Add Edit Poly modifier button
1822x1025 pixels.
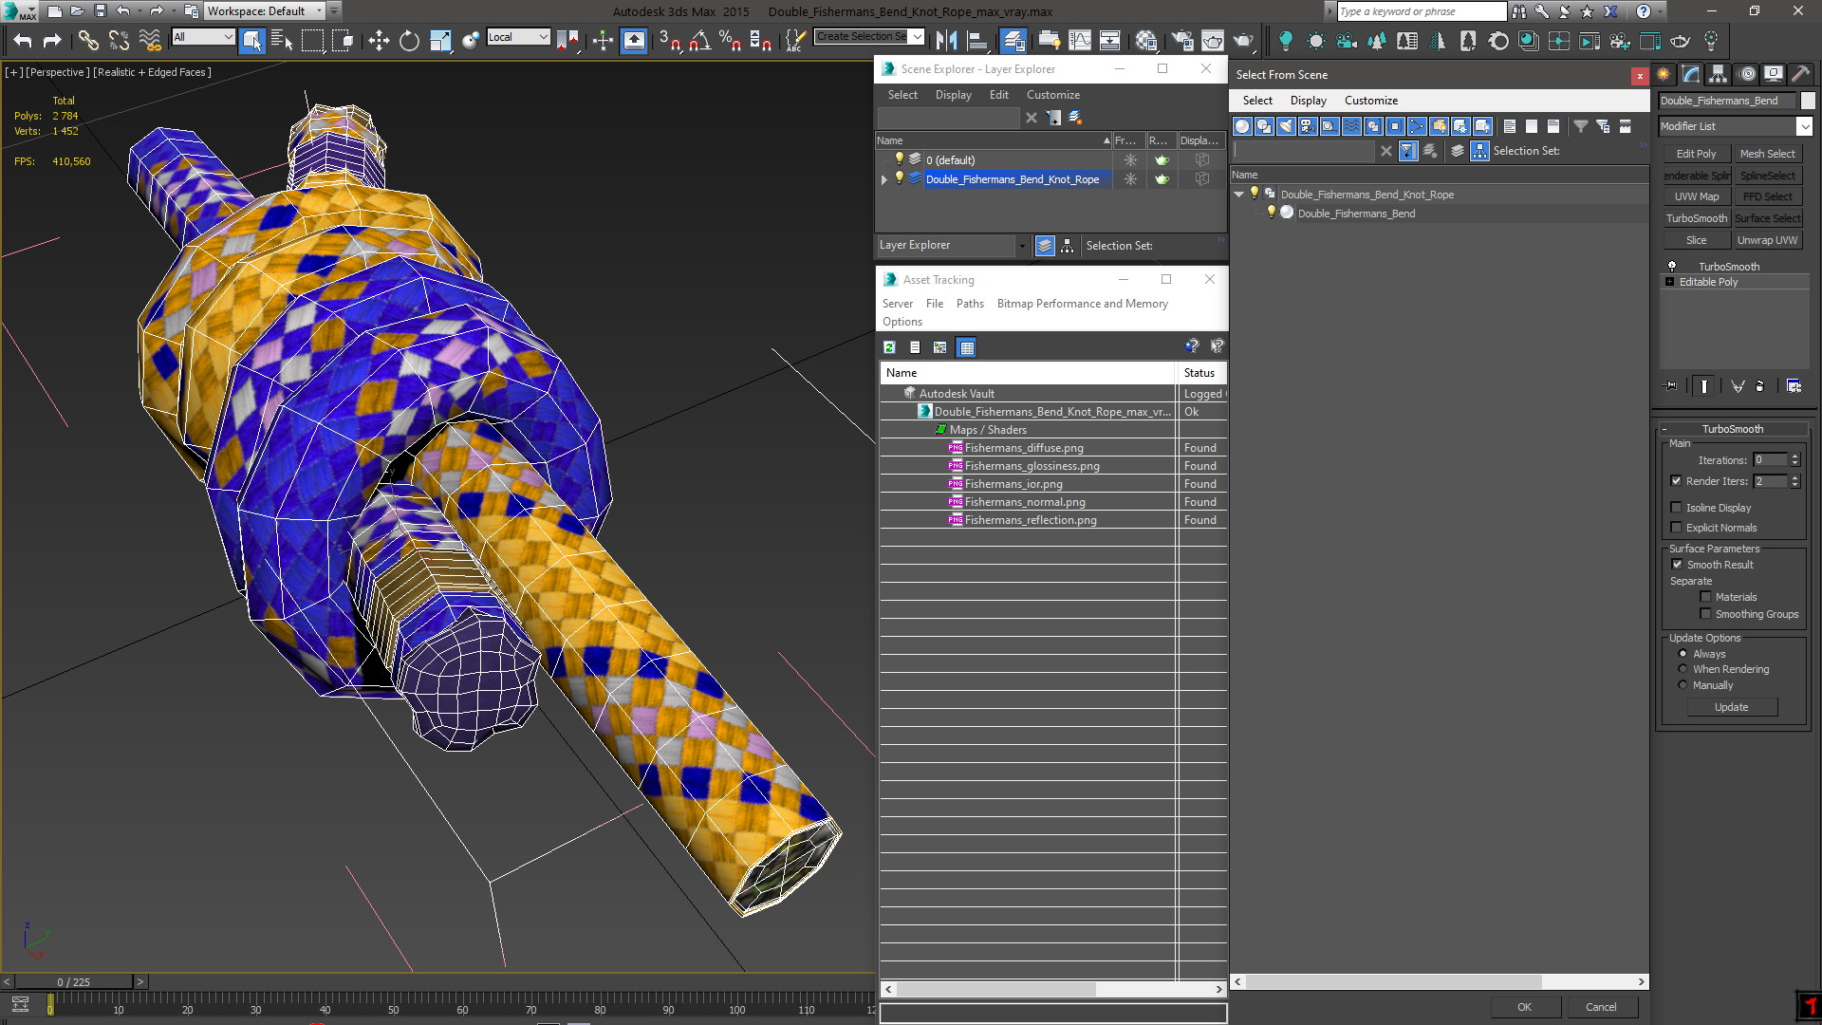1696,154
